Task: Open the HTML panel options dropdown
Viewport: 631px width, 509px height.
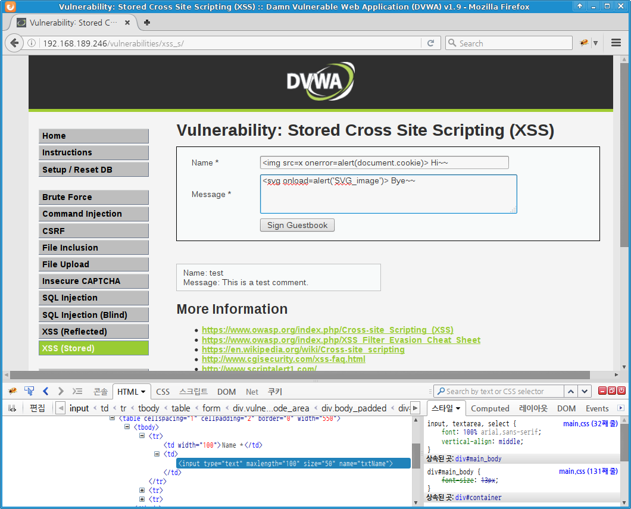Action: [143, 392]
